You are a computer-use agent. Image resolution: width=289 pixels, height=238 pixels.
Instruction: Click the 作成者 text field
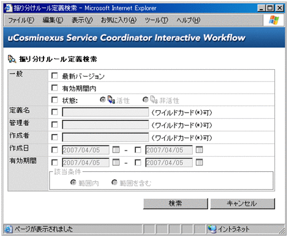click(x=105, y=138)
